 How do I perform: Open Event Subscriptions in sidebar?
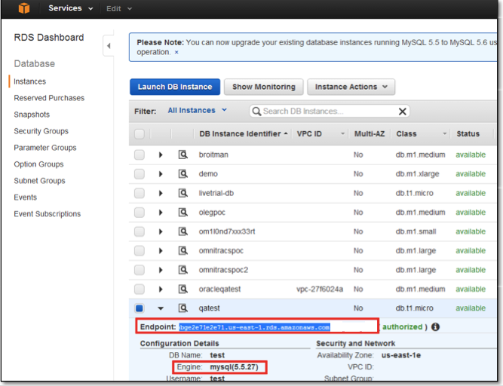point(48,214)
